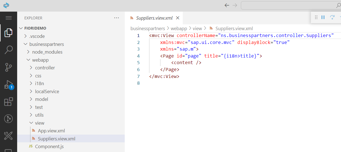341x152 pixels.
Task: Go forward with the right arrow
Action: pyautogui.click(x=235, y=5)
